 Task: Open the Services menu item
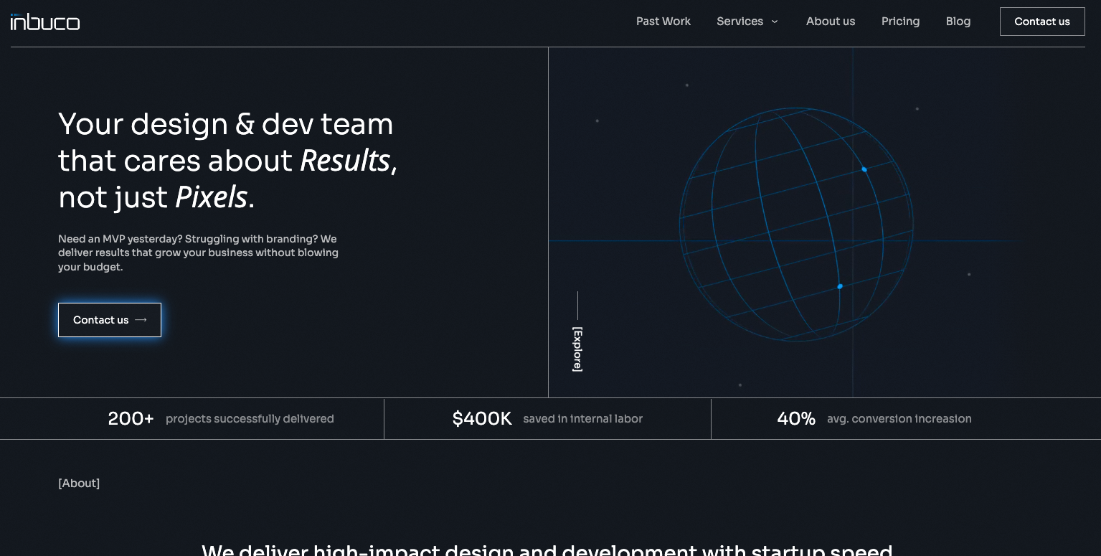tap(739, 22)
